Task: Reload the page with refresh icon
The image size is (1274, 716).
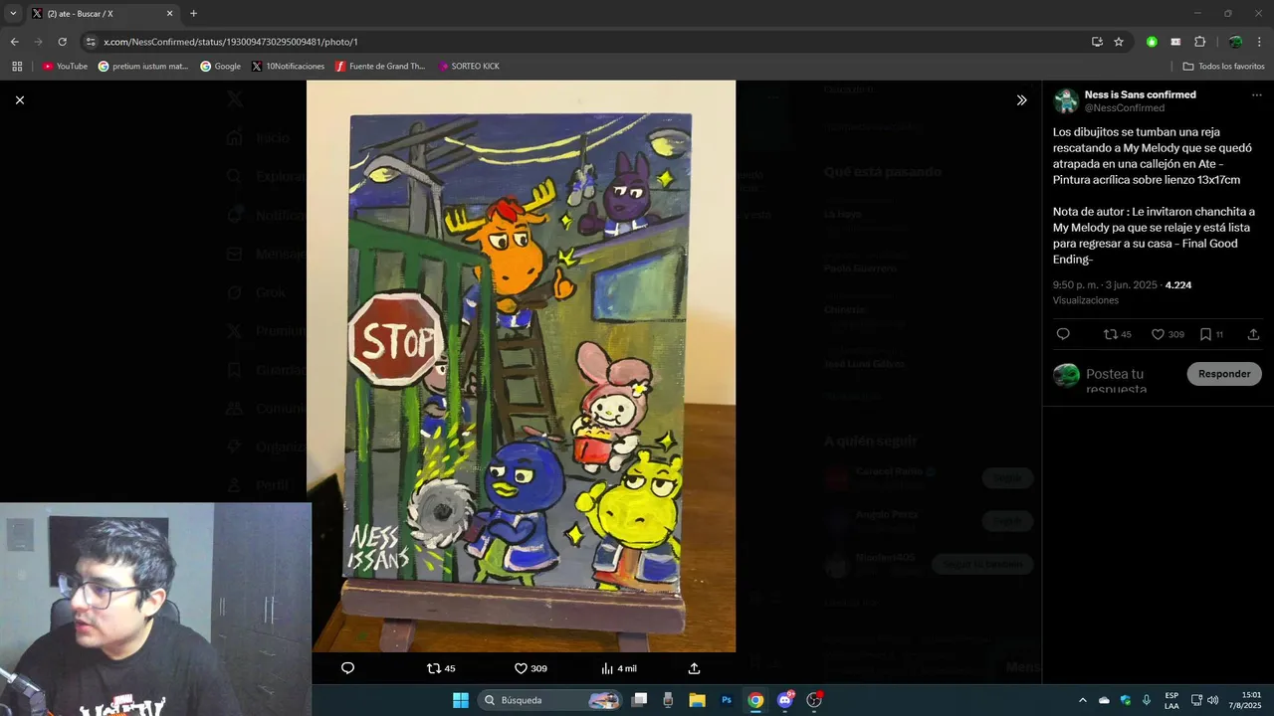Action: point(62,42)
